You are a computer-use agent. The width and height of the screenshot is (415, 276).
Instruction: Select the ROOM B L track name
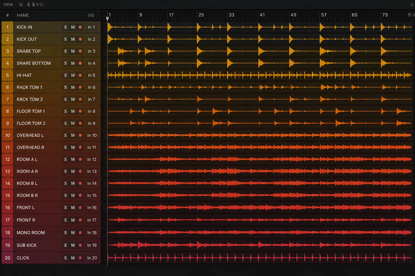pos(27,184)
